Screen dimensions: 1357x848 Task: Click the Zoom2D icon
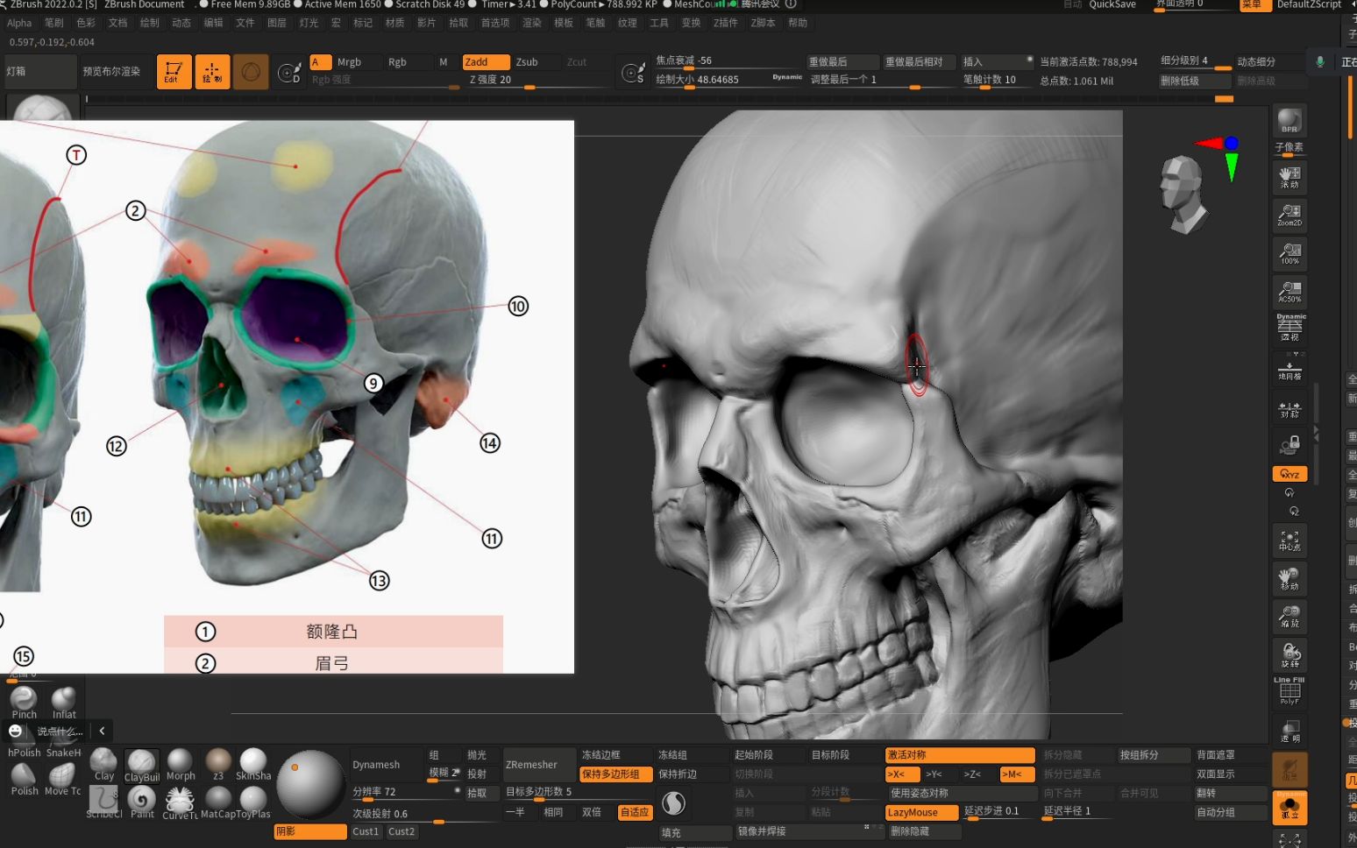(x=1290, y=216)
